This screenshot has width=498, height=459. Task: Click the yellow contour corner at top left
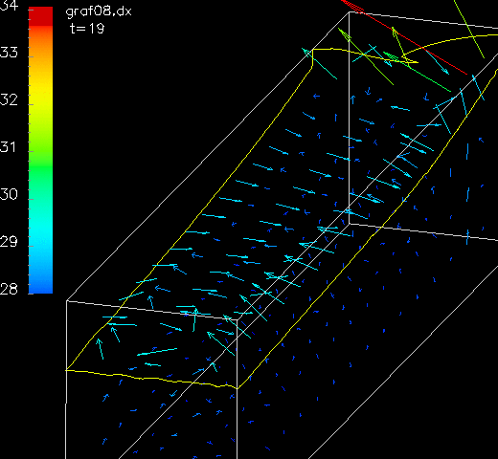pos(313,50)
